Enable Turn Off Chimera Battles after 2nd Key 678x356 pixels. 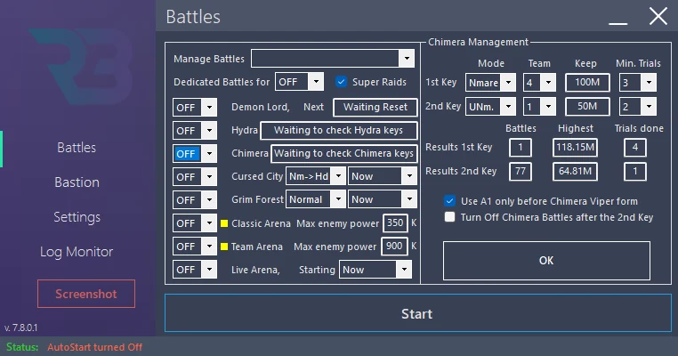[449, 216]
